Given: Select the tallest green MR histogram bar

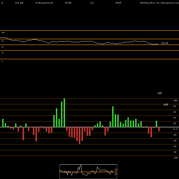Looking at the screenshot, I should point(64,113).
